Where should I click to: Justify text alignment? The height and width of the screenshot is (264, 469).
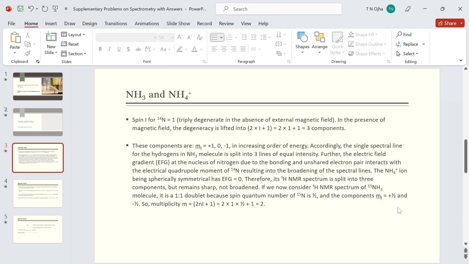pyautogui.click(x=243, y=49)
